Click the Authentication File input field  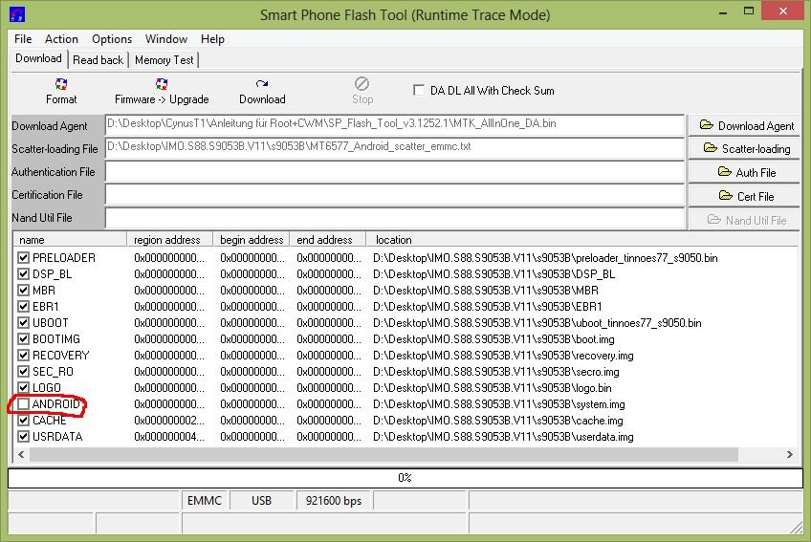(395, 172)
